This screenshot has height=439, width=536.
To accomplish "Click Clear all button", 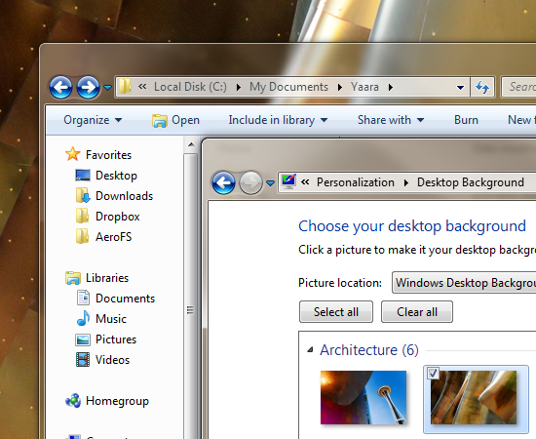I will 417,312.
